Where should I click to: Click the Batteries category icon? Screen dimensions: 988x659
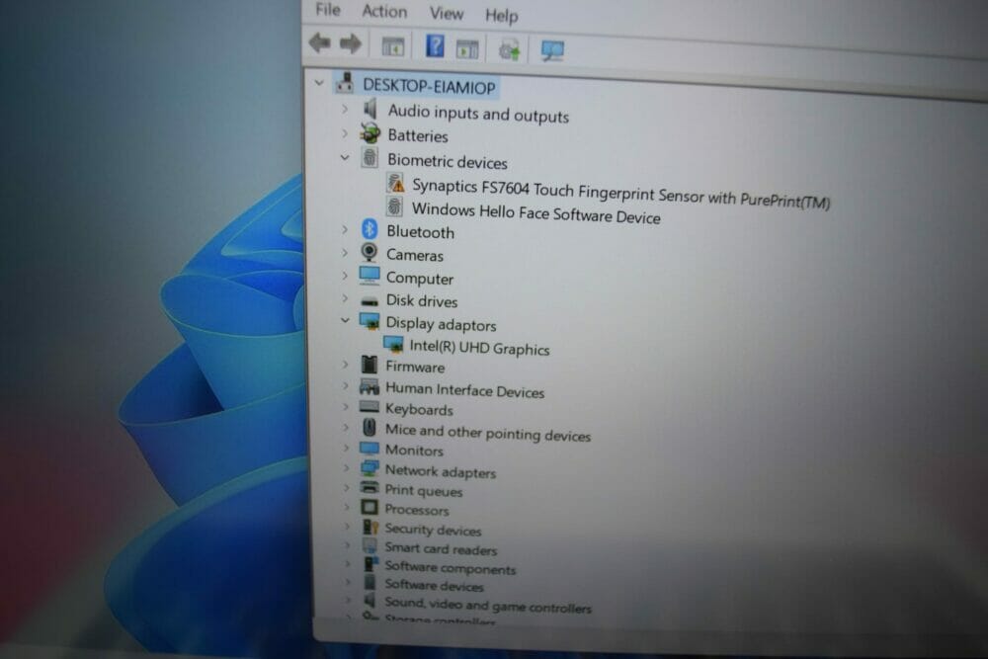coord(370,133)
